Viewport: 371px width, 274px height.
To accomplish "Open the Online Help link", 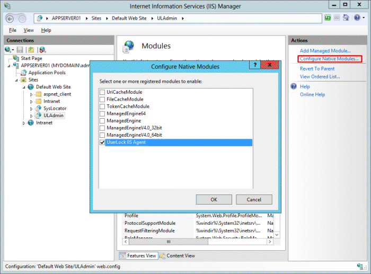I will click(312, 94).
